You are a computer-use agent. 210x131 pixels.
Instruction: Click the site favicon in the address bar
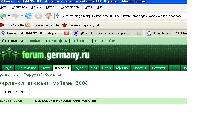(x=58, y=16)
